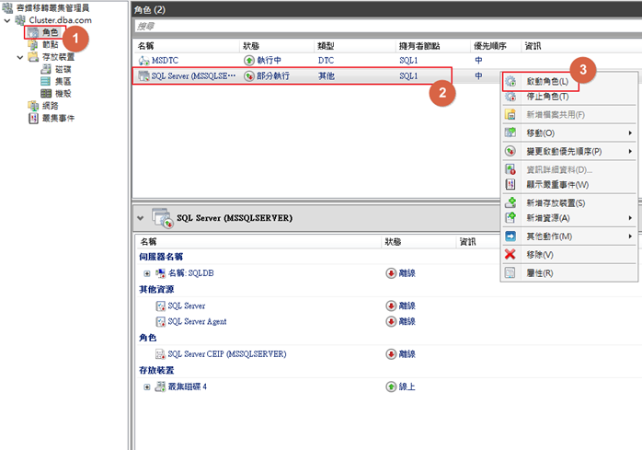Select 角色 in the left tree

pos(48,32)
